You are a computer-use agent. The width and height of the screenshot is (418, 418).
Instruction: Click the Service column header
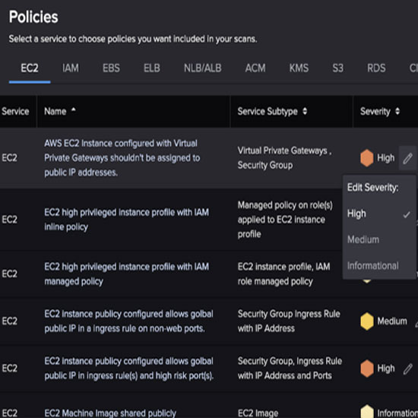(x=15, y=111)
